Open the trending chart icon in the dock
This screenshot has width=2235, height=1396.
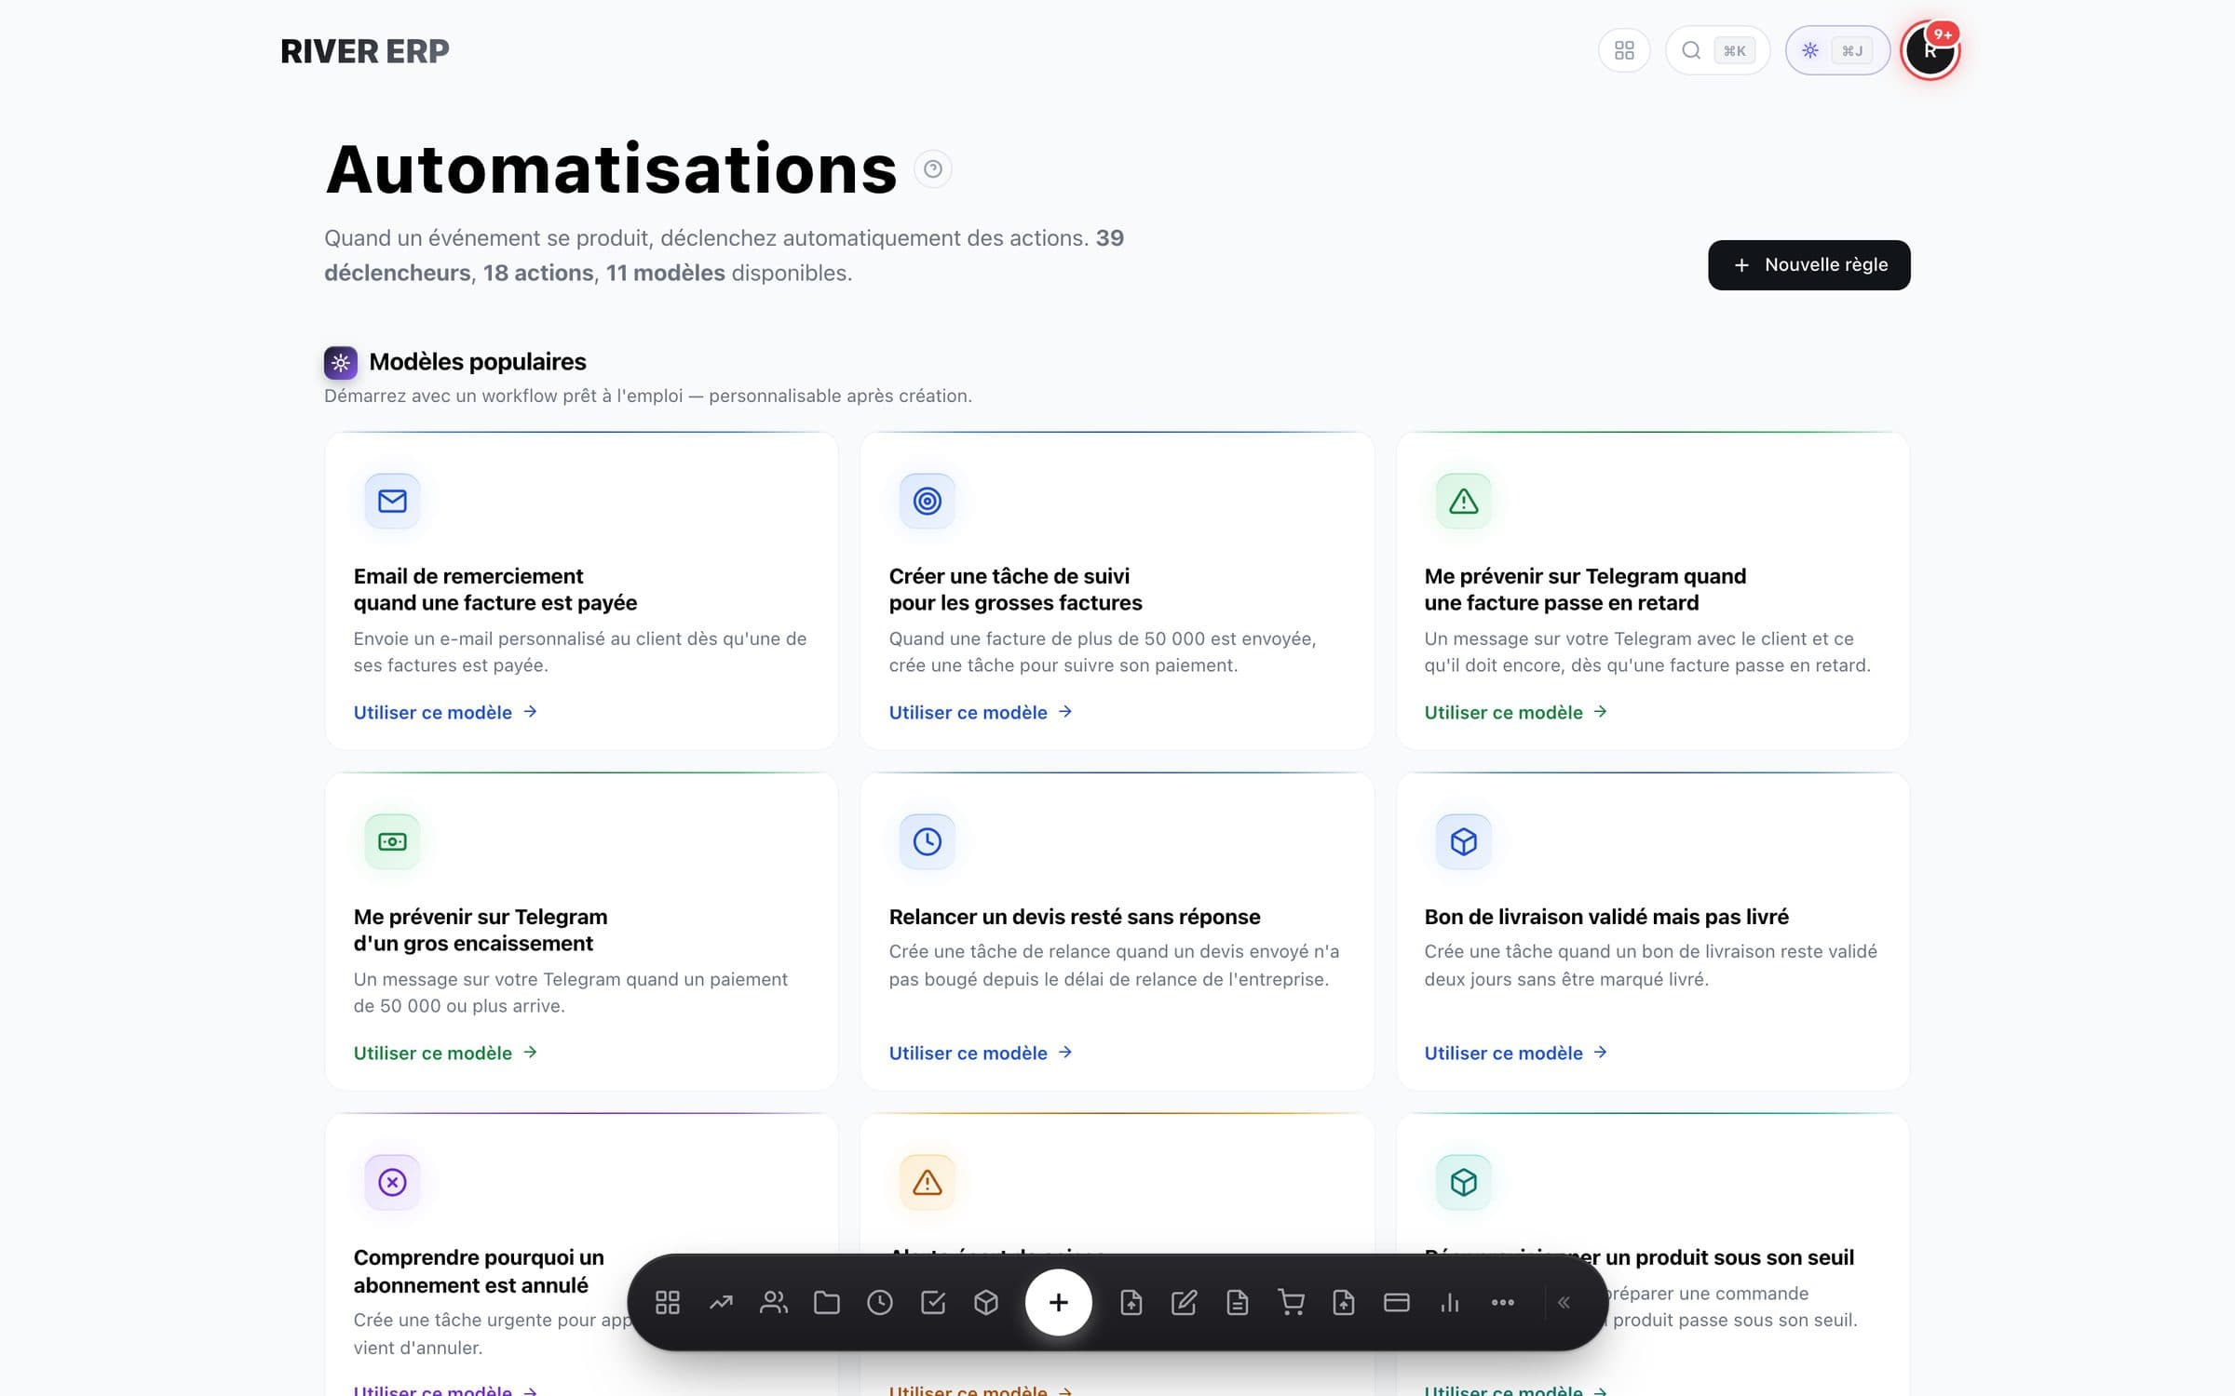tap(721, 1302)
